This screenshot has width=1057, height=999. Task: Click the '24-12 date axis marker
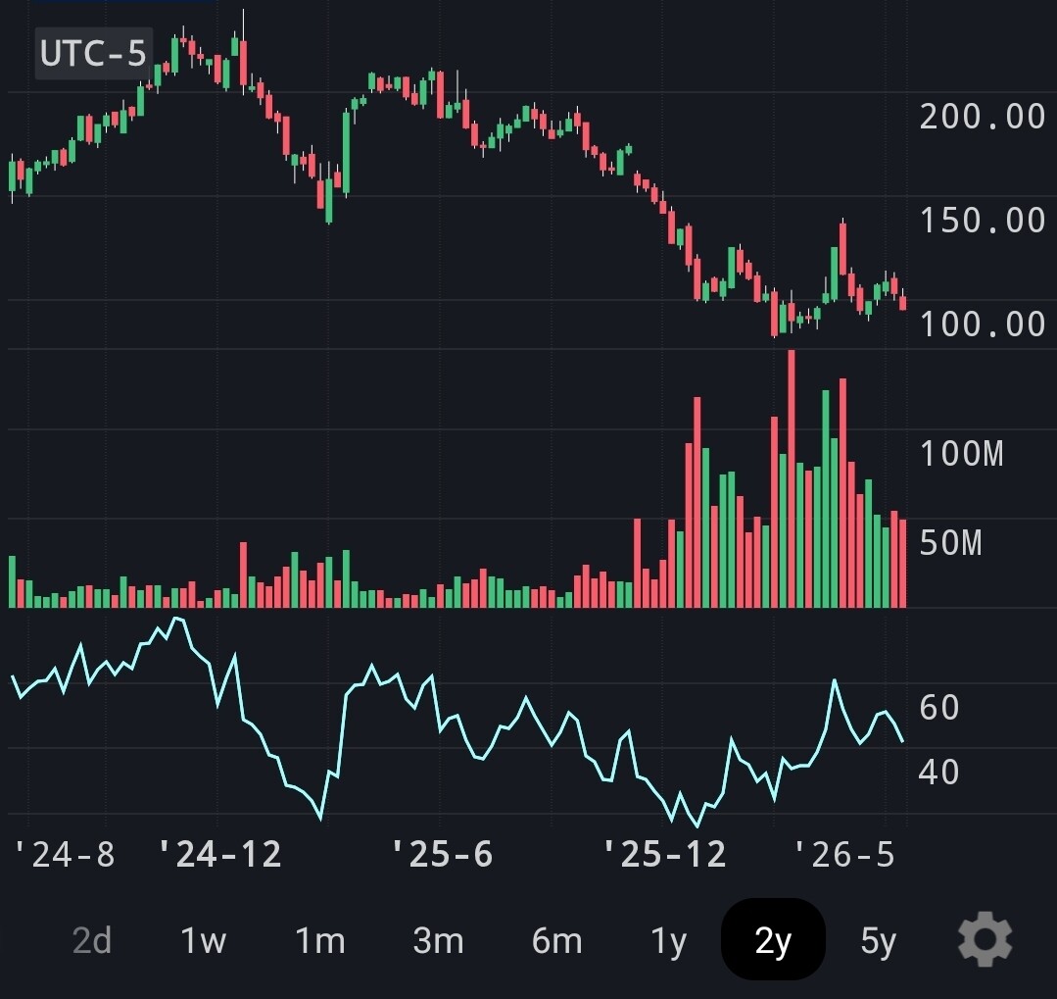point(219,855)
